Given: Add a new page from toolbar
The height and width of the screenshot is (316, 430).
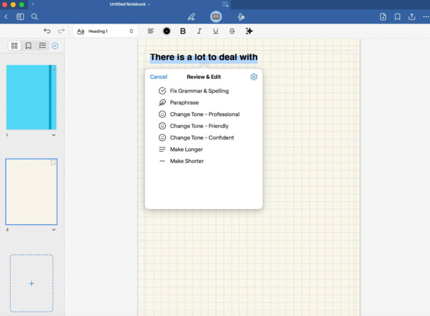Looking at the screenshot, I should [383, 17].
